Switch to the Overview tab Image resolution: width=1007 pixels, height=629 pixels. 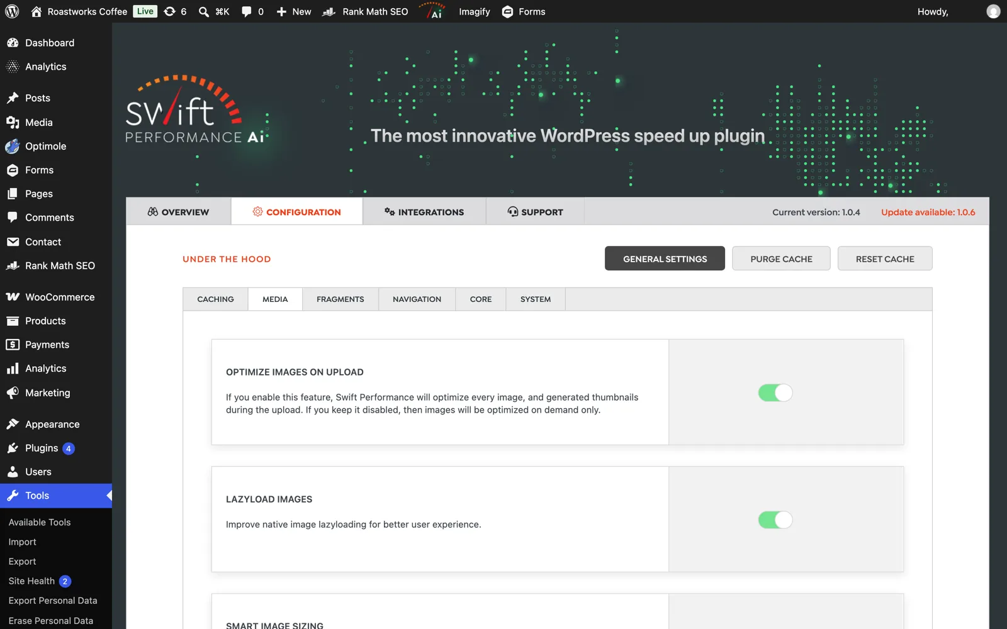[178, 212]
